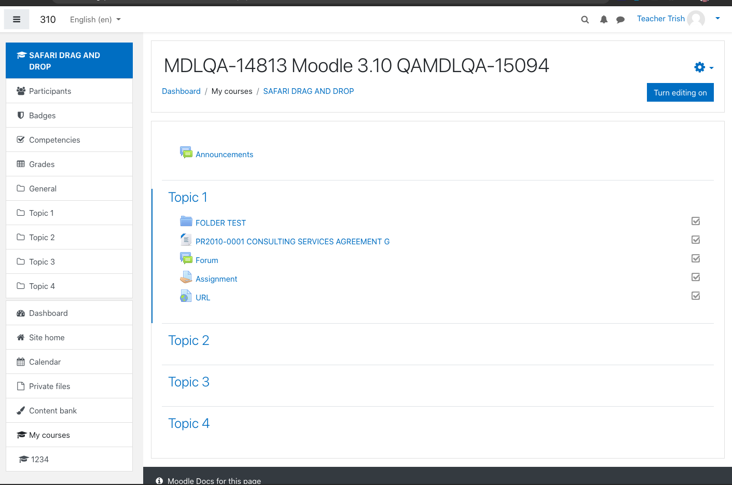Viewport: 732px width, 485px height.
Task: Open Private files in the sidebar
Action: click(69, 386)
